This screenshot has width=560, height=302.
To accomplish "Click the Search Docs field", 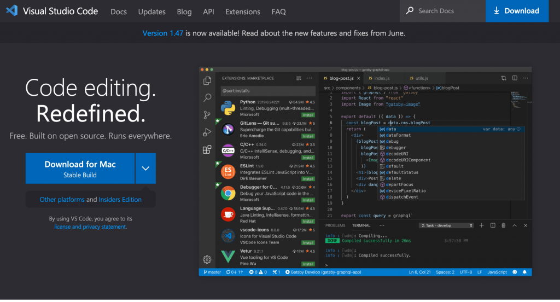I will [x=443, y=11].
